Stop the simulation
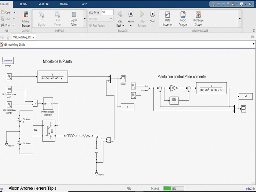The height and width of the screenshot is (192, 256). coord(153,14)
